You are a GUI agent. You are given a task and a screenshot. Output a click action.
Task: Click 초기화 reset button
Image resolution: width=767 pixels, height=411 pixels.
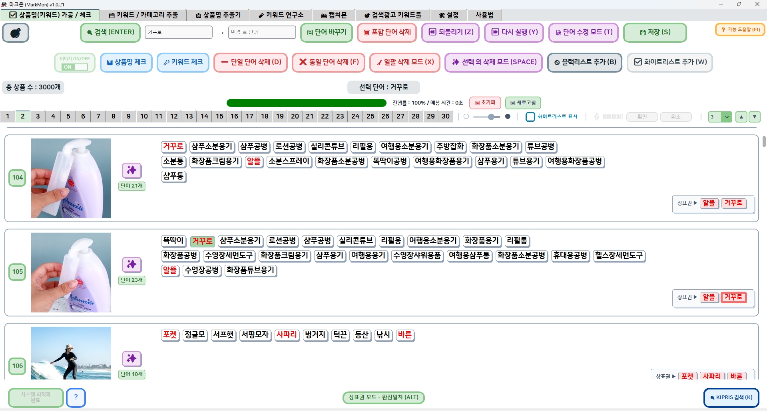pyautogui.click(x=485, y=103)
